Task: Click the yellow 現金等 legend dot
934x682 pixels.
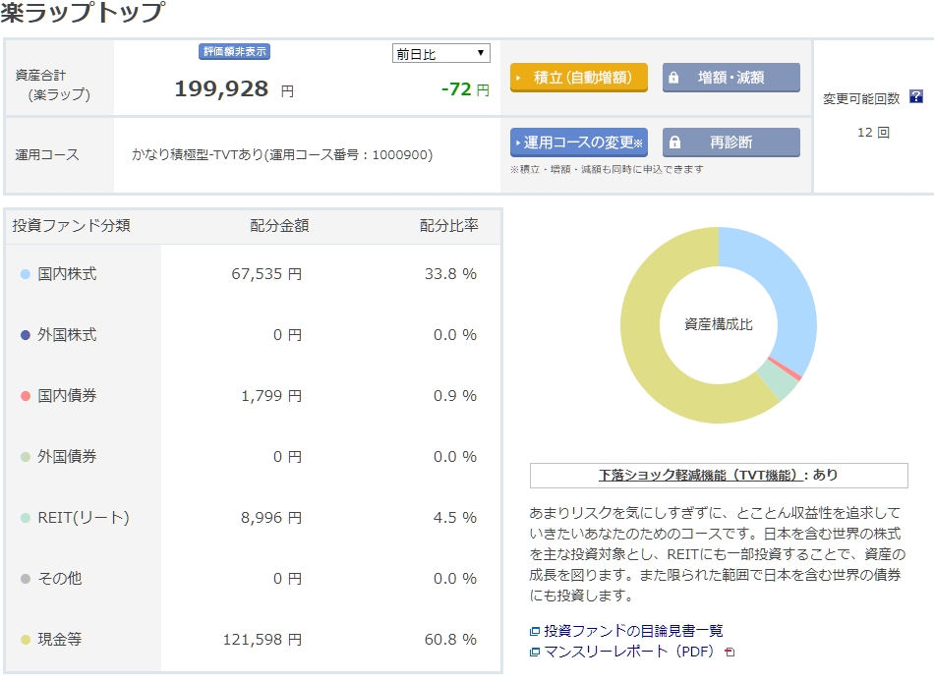Action: pyautogui.click(x=26, y=640)
